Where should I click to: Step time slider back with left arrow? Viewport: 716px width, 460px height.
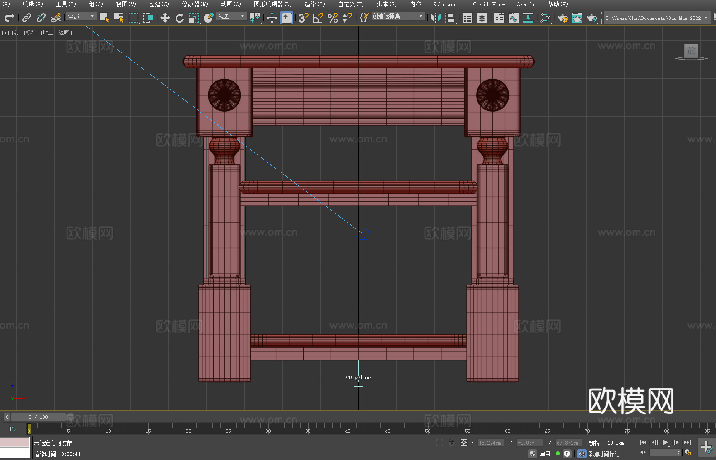point(6,417)
